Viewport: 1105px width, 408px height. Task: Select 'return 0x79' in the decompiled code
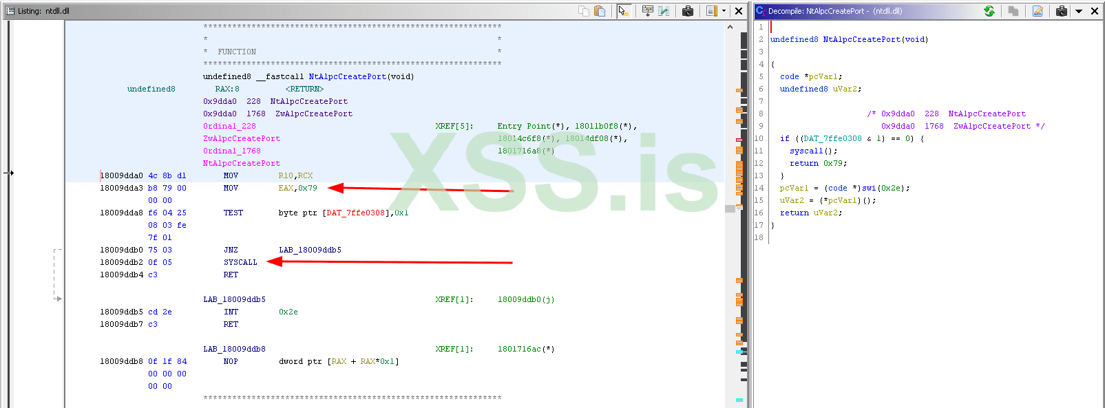(x=818, y=163)
